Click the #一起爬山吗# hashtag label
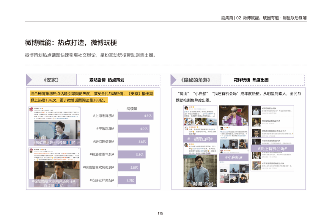This screenshot has height=221, width=321. point(200,139)
